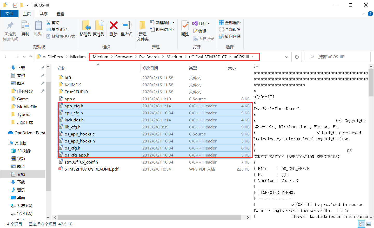This screenshot has width=374, height=228.
Task: Click the uC-Eval-STM32F107 breadcrumb segment
Action: (208, 57)
